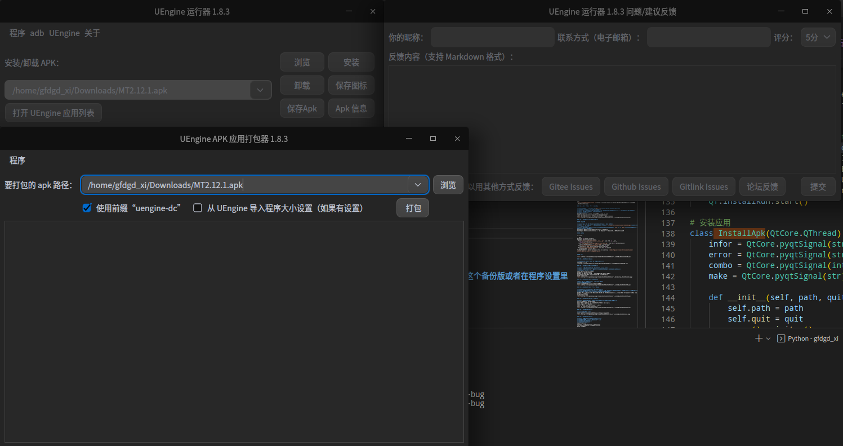Click the 浏览 button in the 运行器 window

[x=302, y=62]
